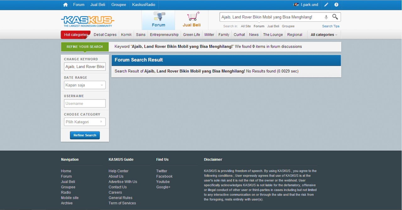Open the Jual Beli shopping cart tab

192,20
